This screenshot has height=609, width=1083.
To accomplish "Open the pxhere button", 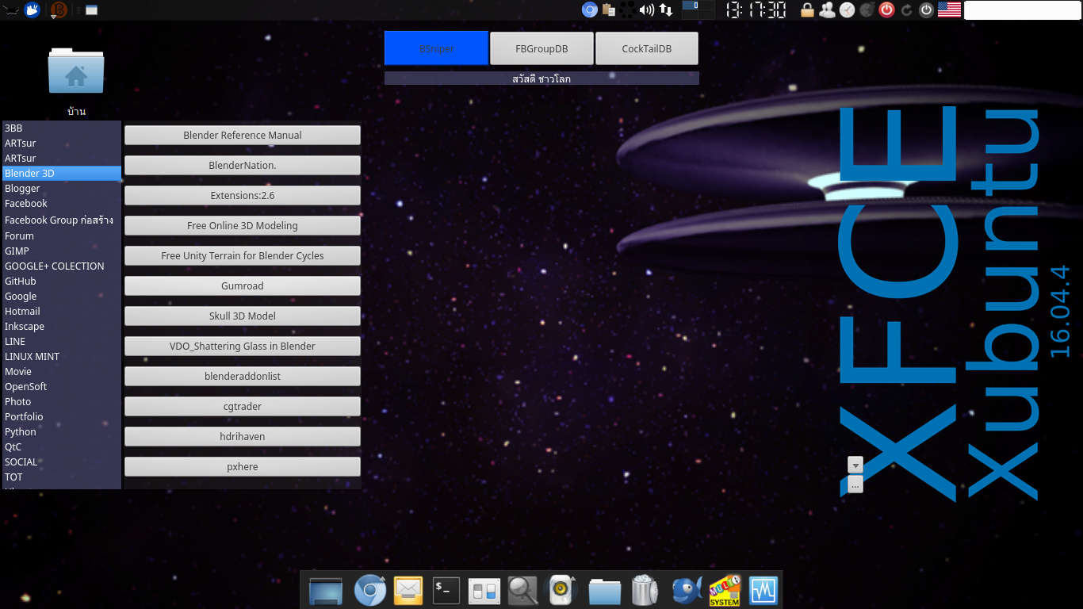I will 243,466.
